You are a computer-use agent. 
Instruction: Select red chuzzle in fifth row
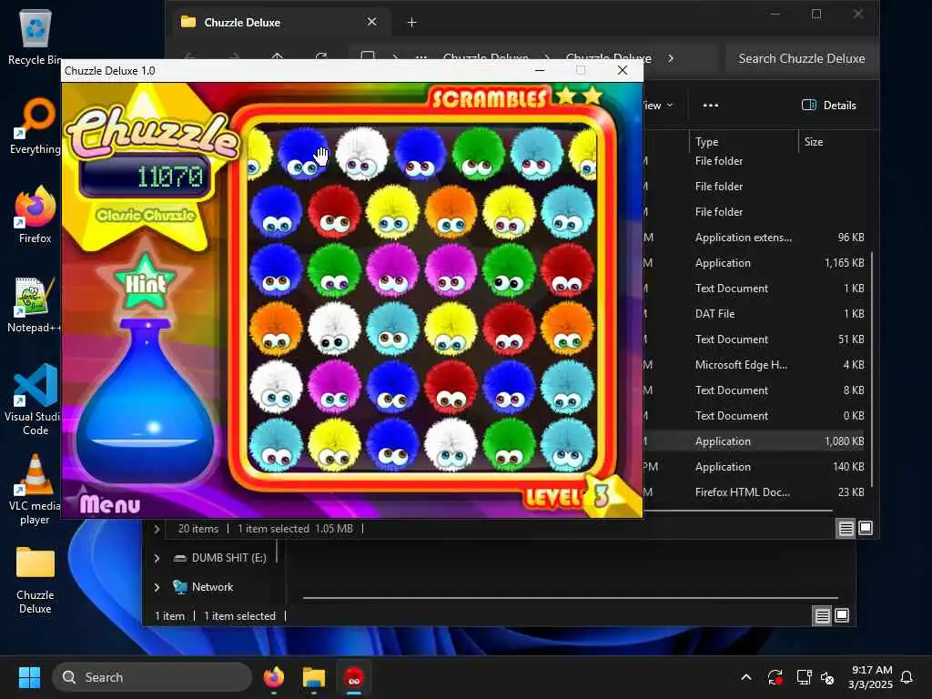point(451,387)
